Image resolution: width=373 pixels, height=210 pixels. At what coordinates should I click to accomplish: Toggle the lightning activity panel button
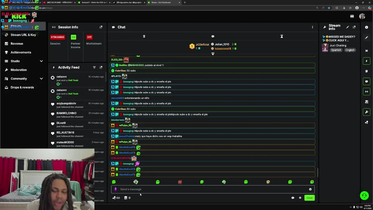[x=367, y=61]
